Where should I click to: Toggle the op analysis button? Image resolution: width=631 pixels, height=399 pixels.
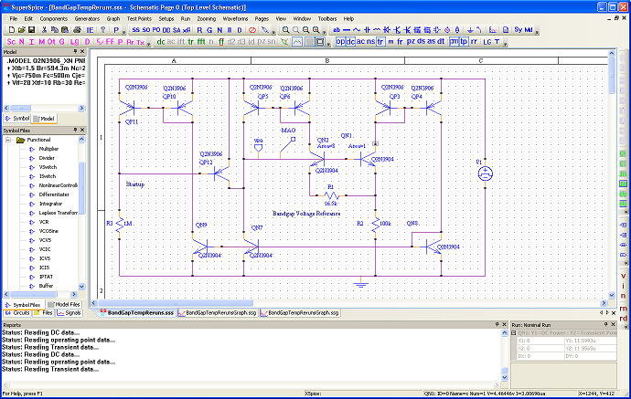340,41
